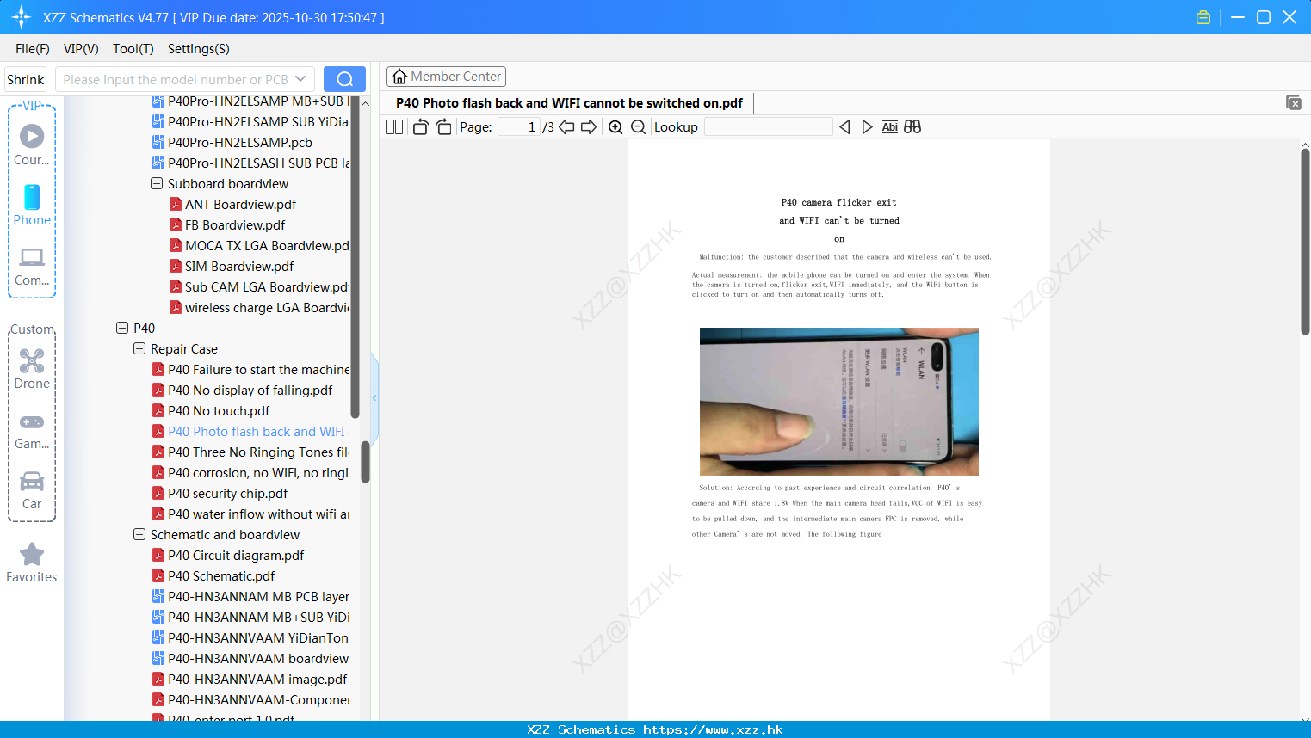Go to previous page arrow
The height and width of the screenshot is (738, 1311).
coord(566,127)
